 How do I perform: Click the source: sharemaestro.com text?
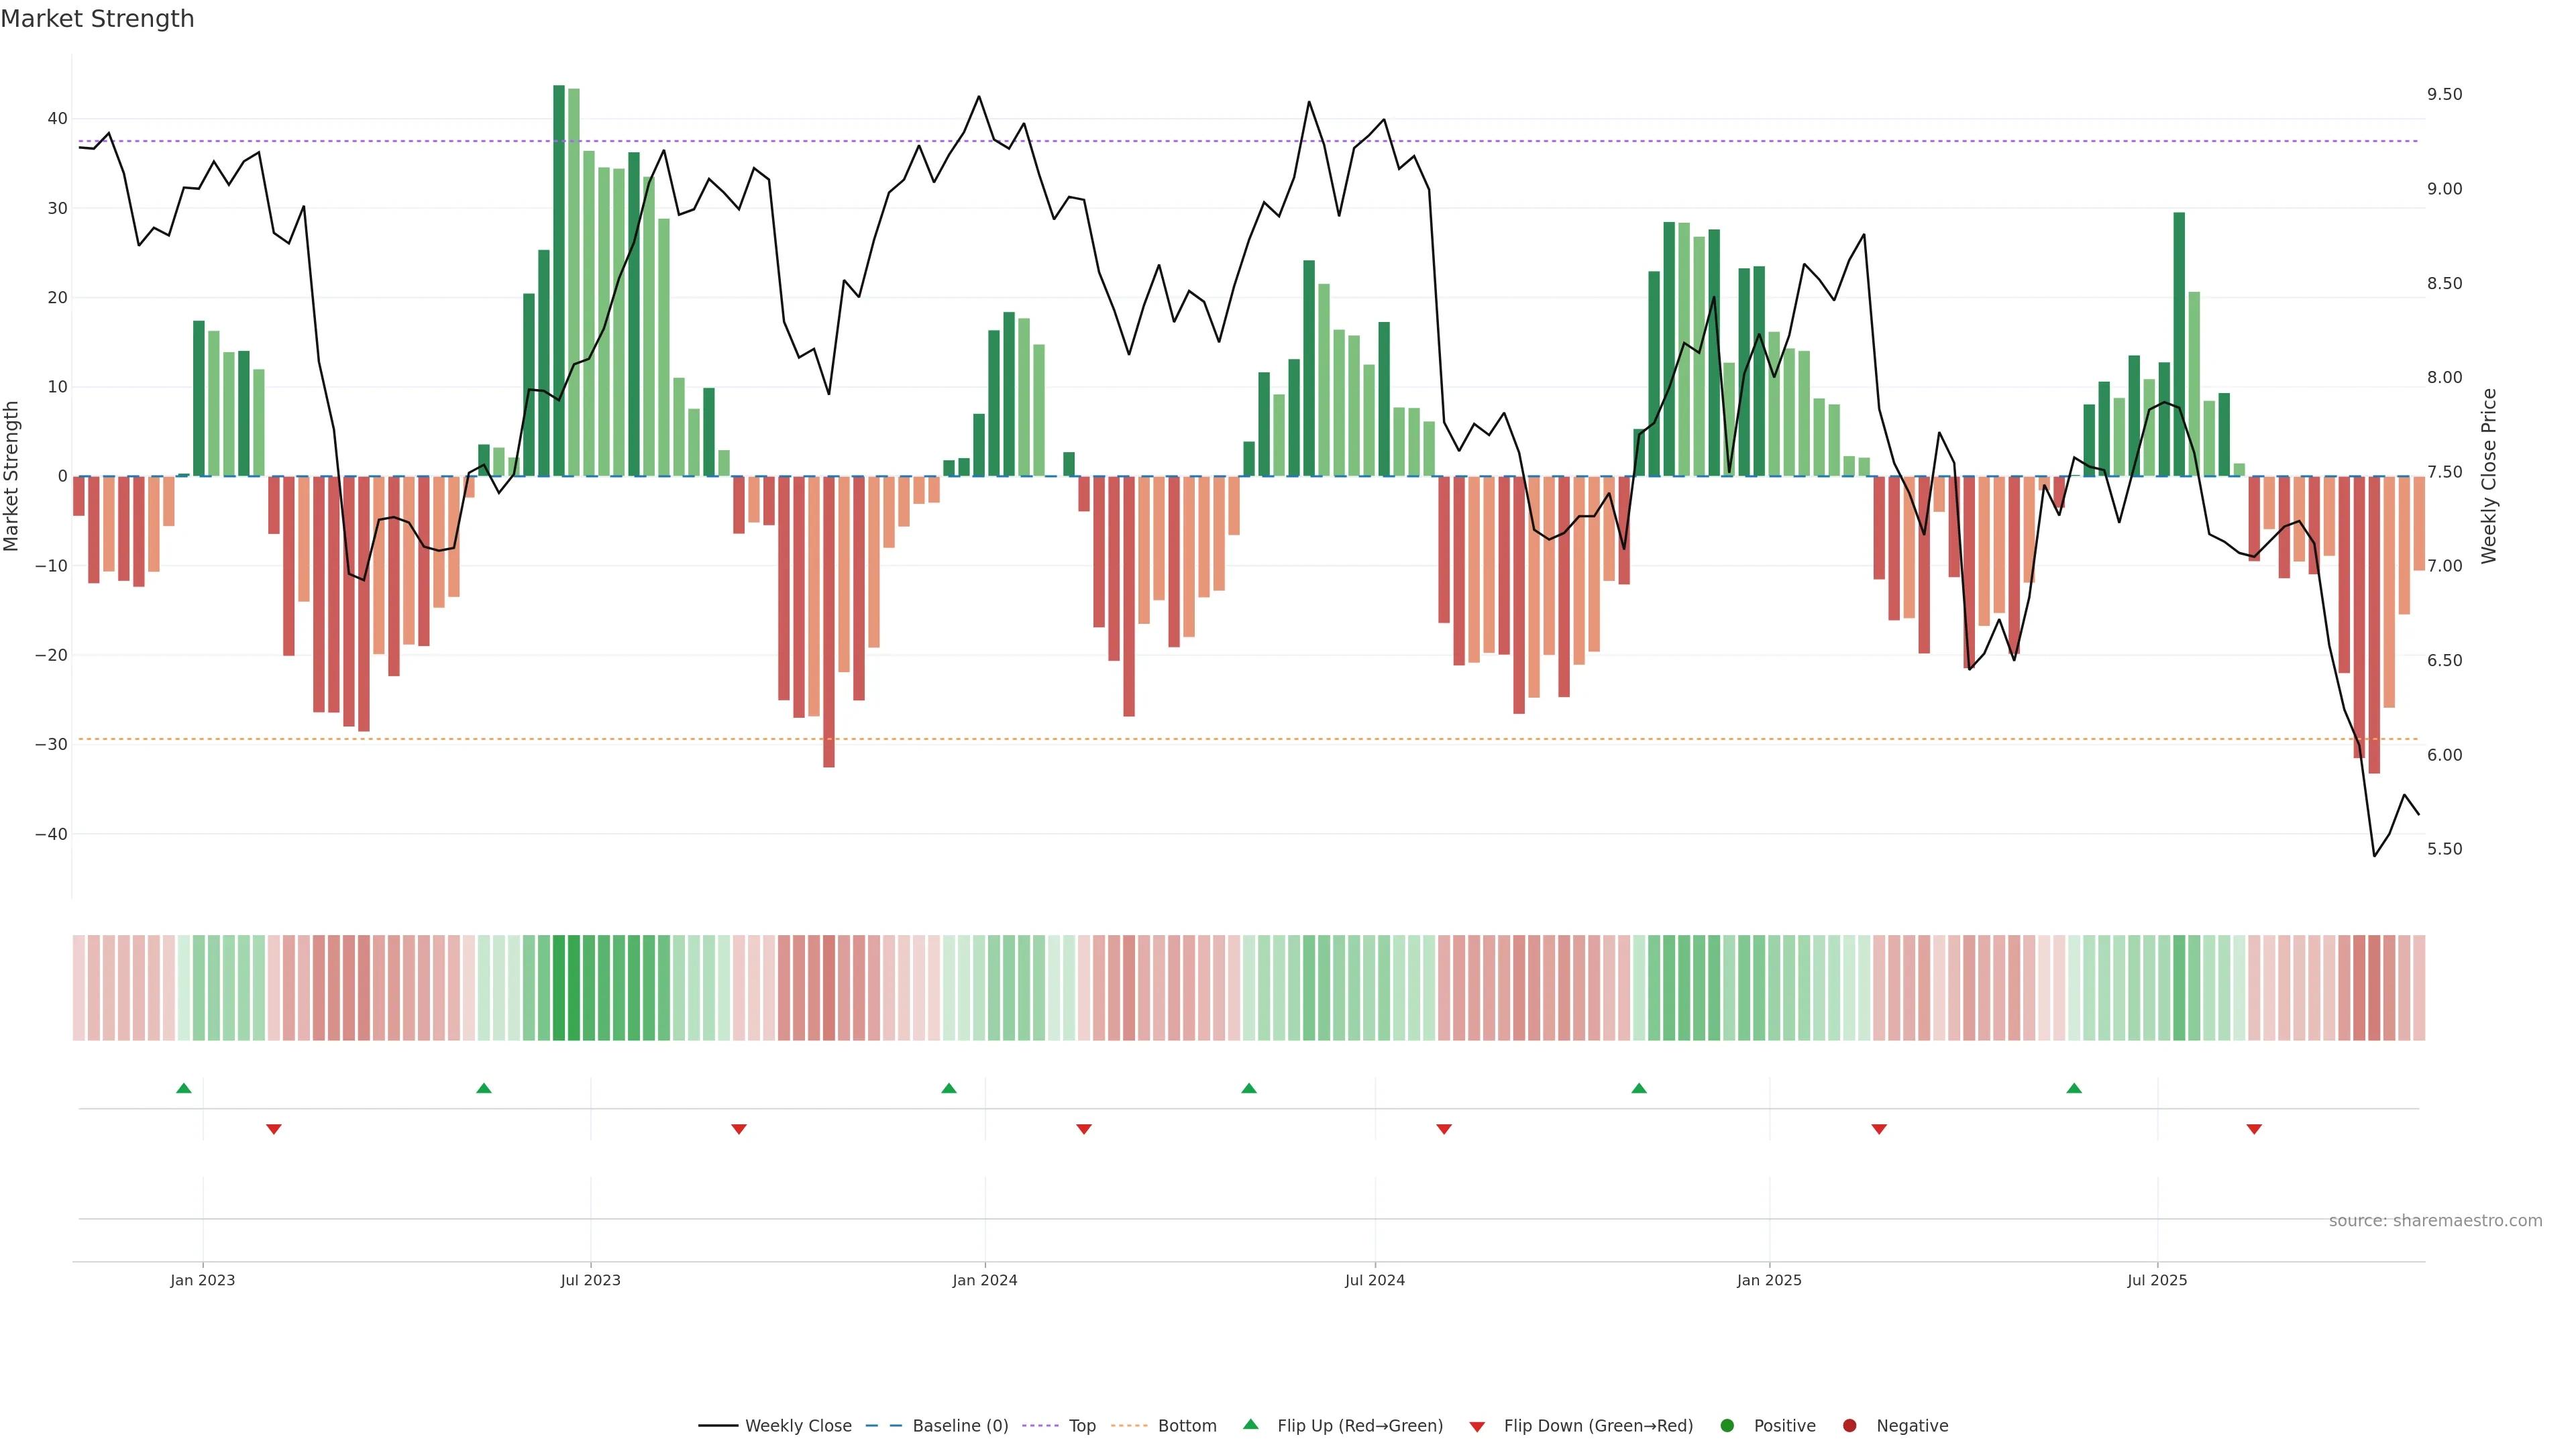[2435, 1221]
